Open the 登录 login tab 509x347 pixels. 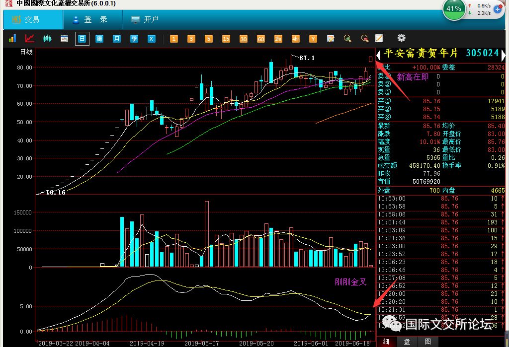click(93, 19)
